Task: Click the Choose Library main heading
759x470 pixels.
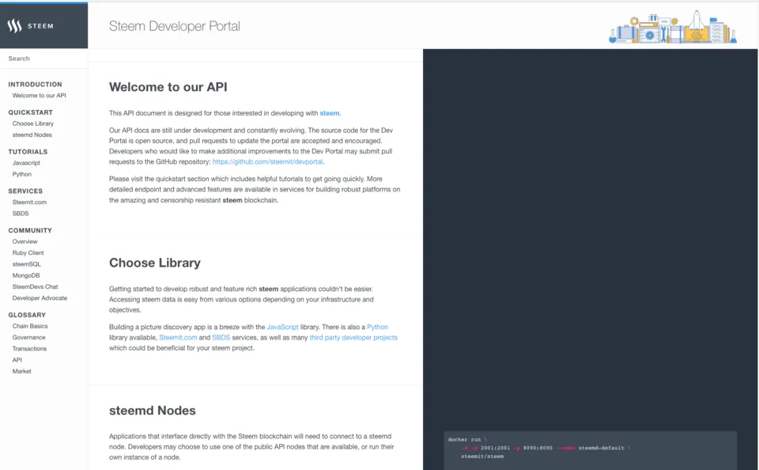Action: pyautogui.click(x=155, y=263)
